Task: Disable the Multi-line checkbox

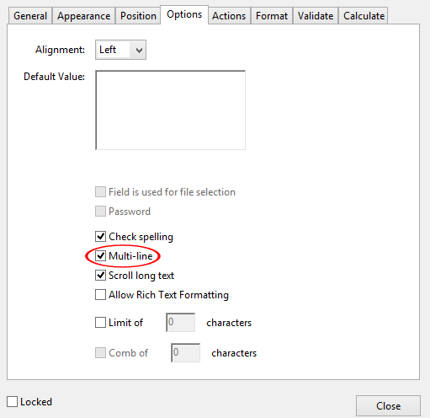Action: click(x=100, y=256)
